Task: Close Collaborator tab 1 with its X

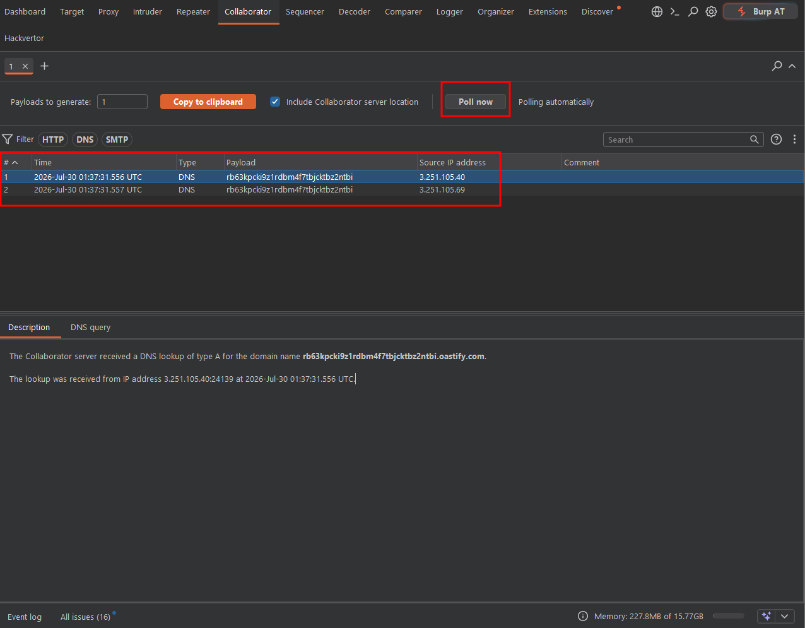Action: 25,66
